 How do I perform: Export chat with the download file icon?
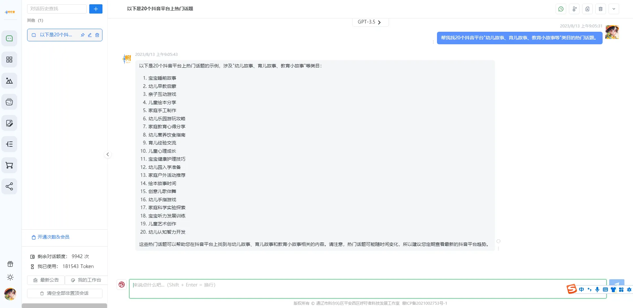587,9
